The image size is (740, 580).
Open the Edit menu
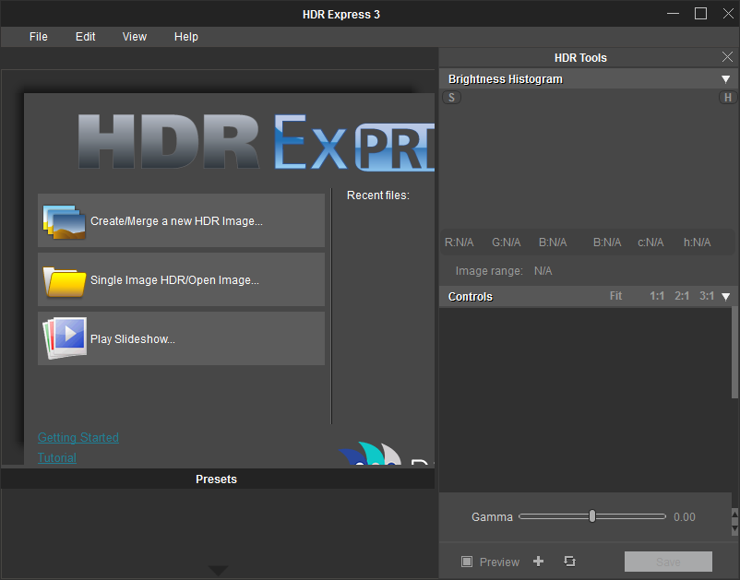(x=86, y=37)
